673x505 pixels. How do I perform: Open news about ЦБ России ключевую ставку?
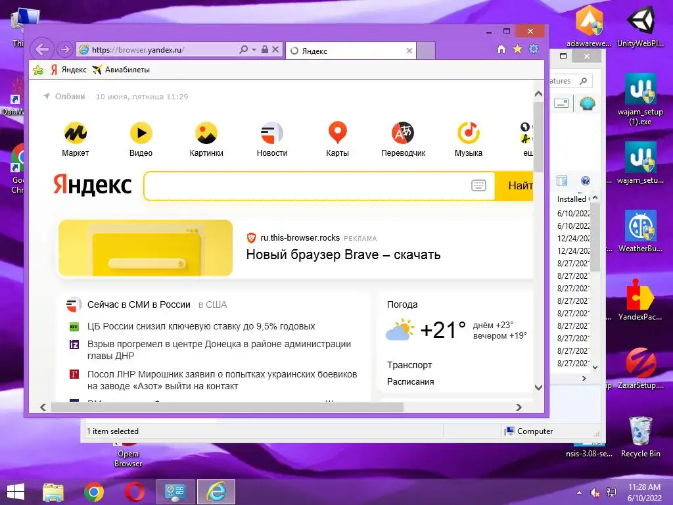201,326
